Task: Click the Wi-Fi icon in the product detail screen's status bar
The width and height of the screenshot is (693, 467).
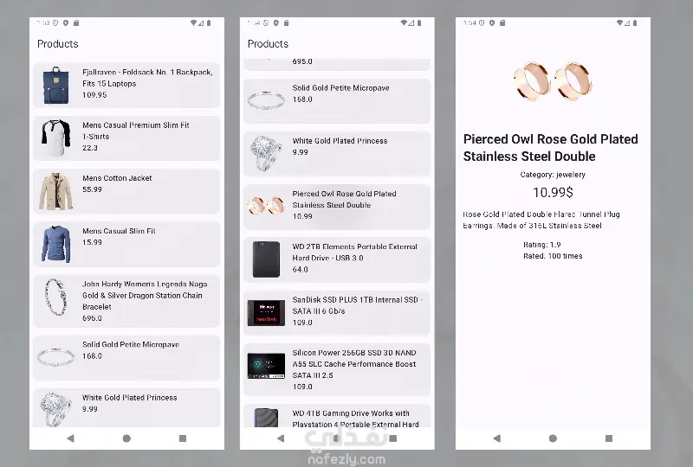Action: click(619, 23)
